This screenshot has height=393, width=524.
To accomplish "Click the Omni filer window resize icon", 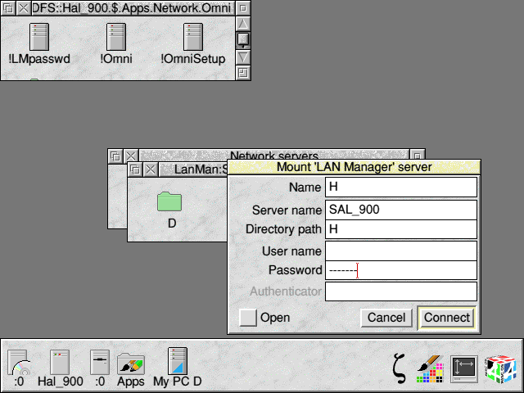I will [243, 73].
